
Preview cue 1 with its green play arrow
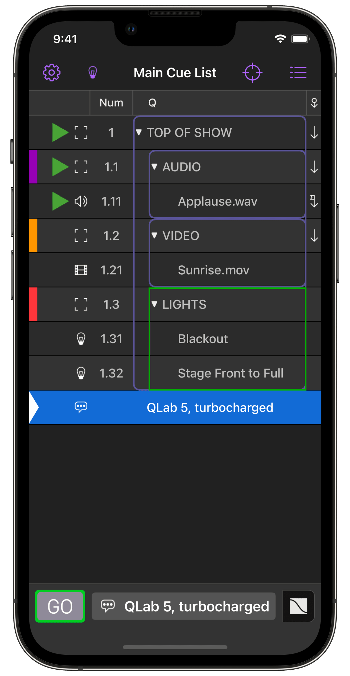tap(60, 132)
